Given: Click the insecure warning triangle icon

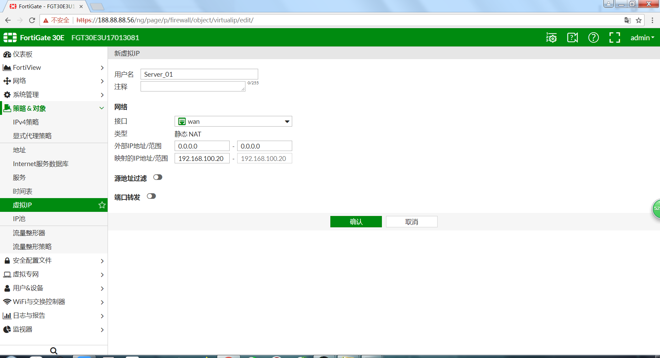Looking at the screenshot, I should 46,20.
